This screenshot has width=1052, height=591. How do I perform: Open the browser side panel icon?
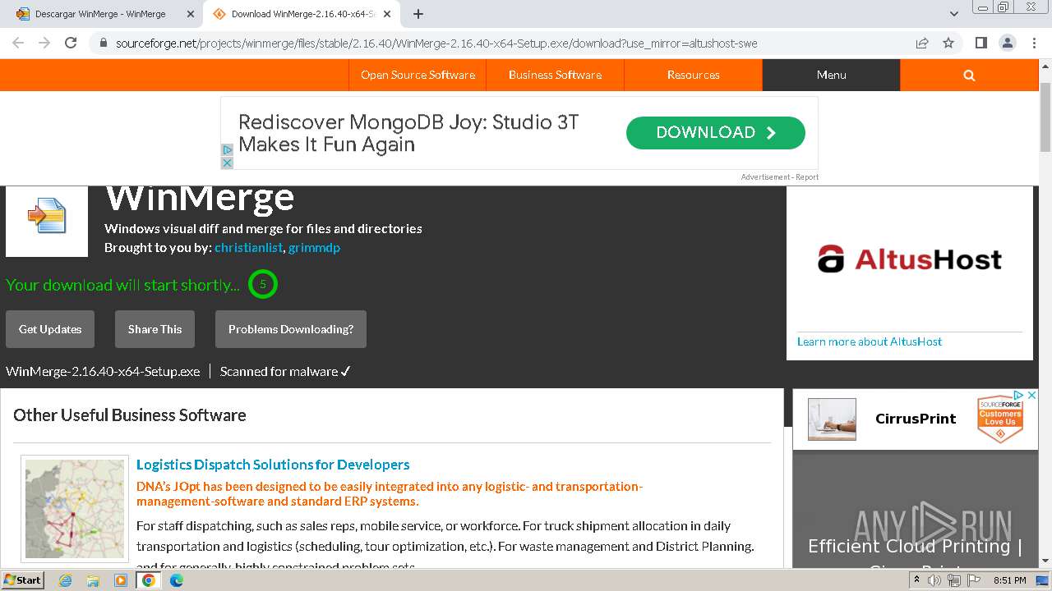pos(980,43)
